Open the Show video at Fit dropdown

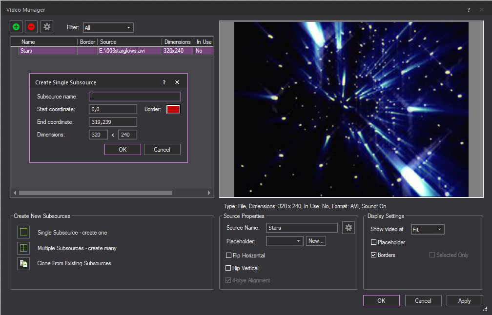(x=427, y=229)
